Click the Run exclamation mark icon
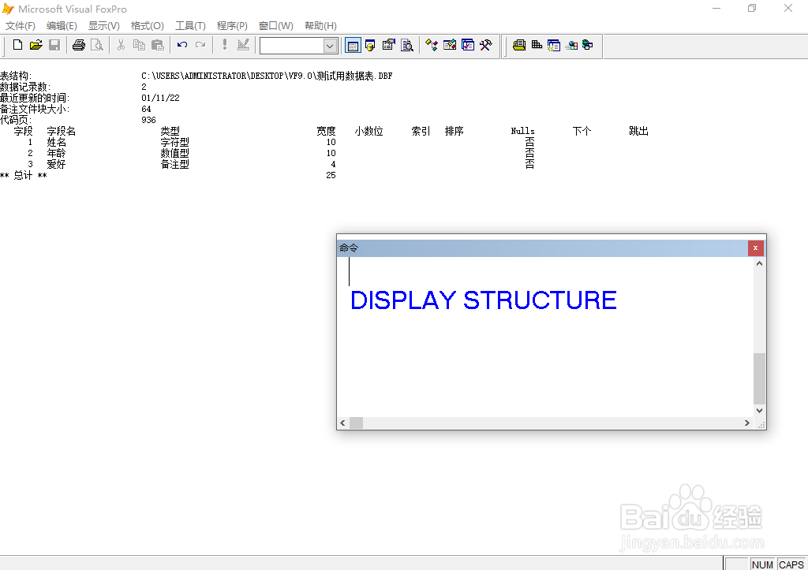Viewport: 808px width, 570px height. pyautogui.click(x=225, y=45)
